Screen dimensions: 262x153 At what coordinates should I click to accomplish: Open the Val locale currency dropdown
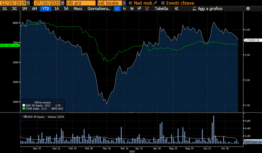tap(124, 3)
